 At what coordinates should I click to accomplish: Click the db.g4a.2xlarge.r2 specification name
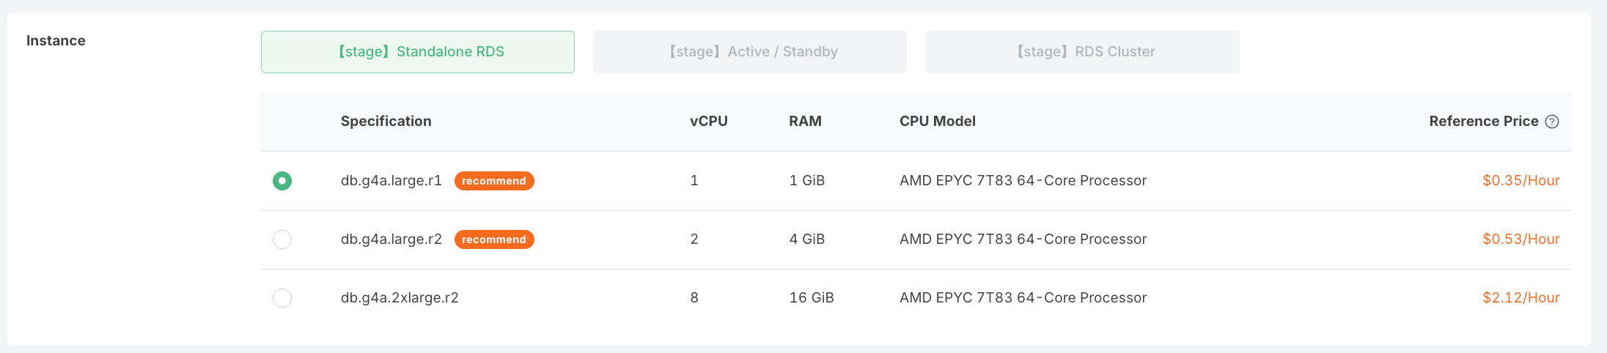point(400,298)
